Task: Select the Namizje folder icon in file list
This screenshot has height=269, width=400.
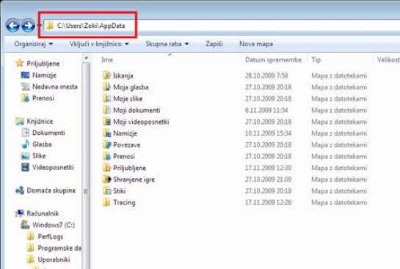Action: coord(107,133)
